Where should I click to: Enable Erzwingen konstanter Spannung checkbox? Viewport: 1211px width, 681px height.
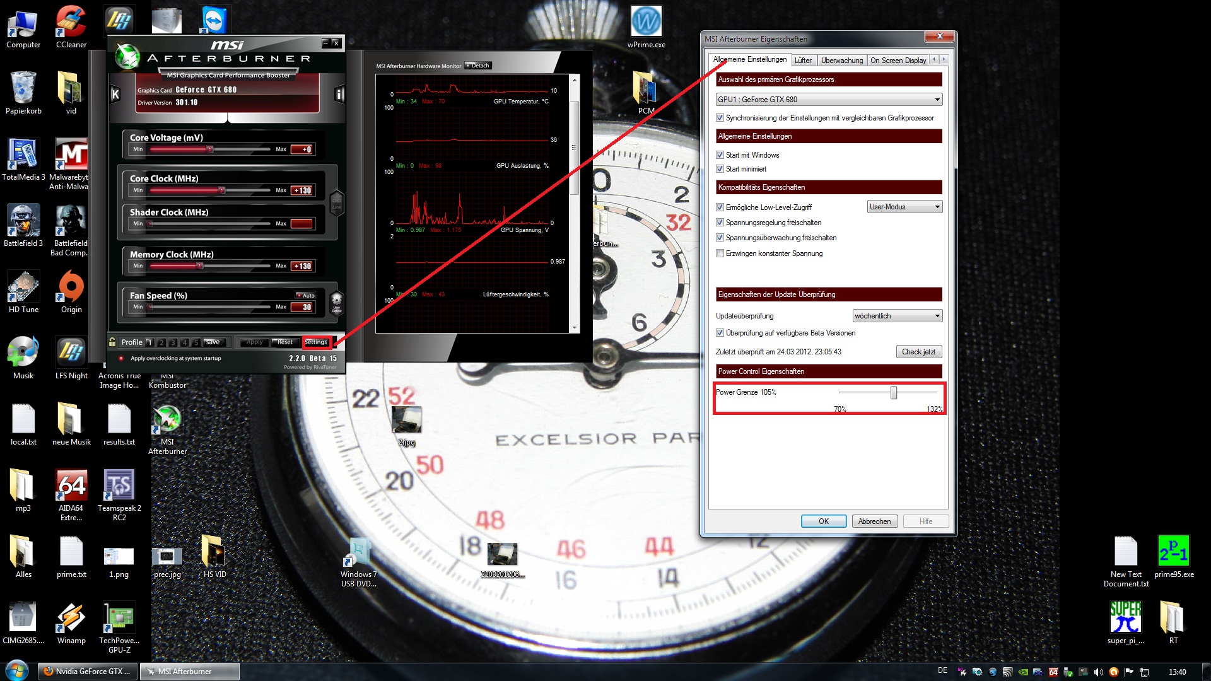pyautogui.click(x=720, y=253)
